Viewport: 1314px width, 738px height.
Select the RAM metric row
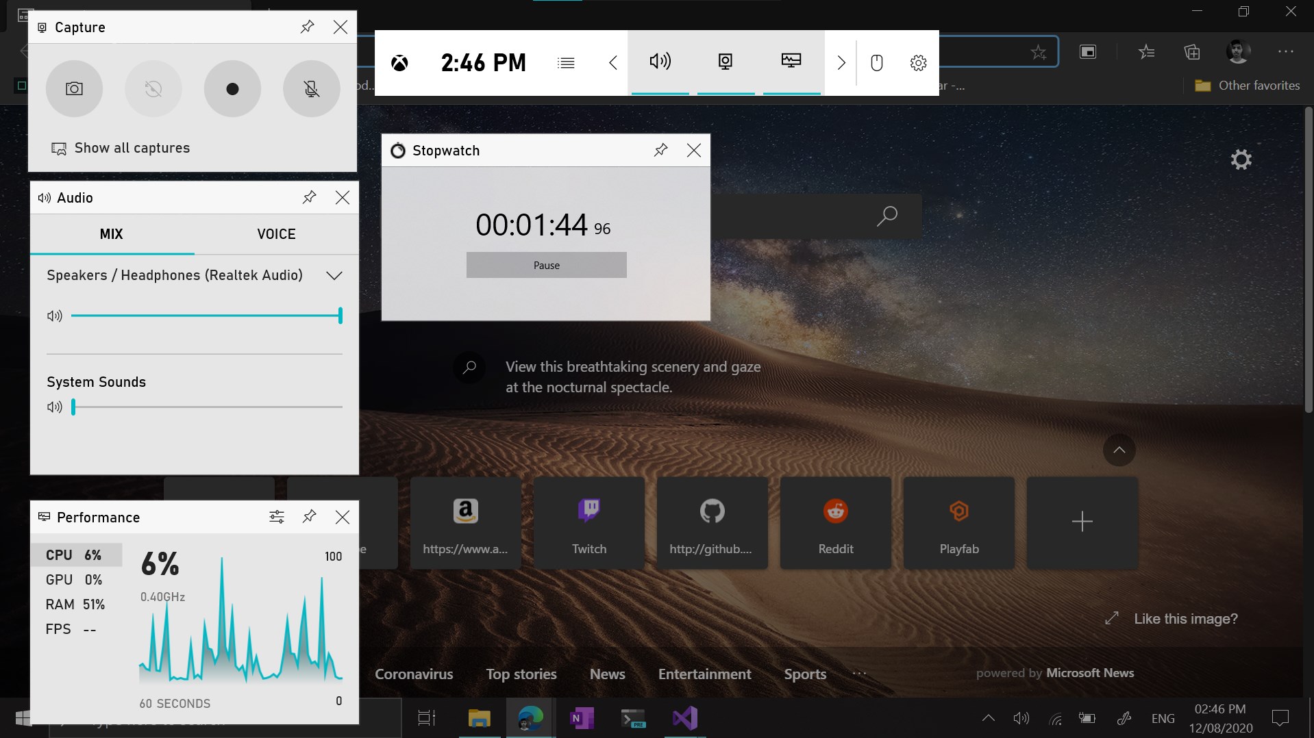76,605
